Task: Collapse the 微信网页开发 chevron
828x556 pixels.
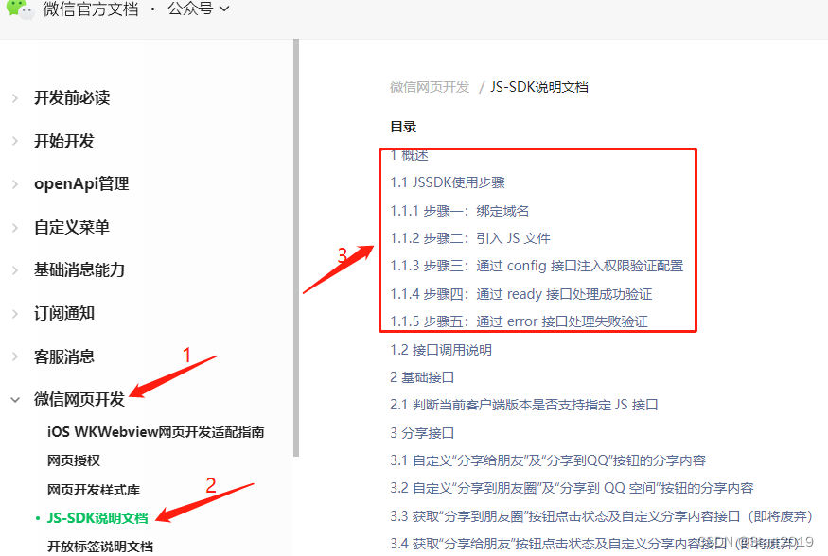Action: tap(15, 400)
